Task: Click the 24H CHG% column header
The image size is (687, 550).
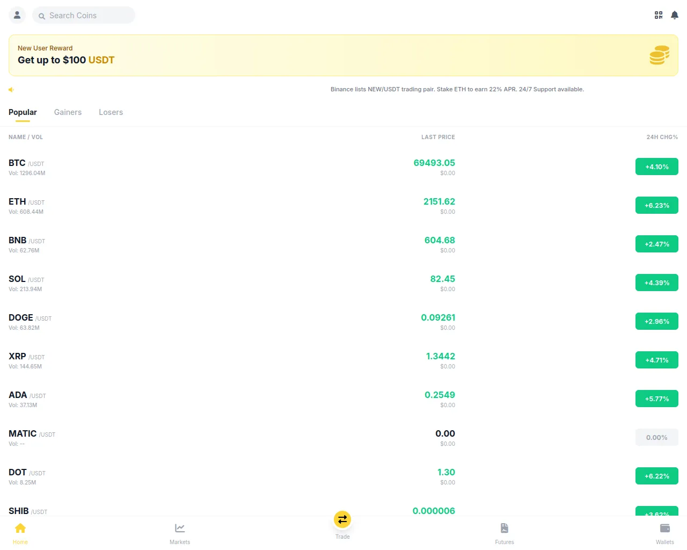Action: [662, 137]
